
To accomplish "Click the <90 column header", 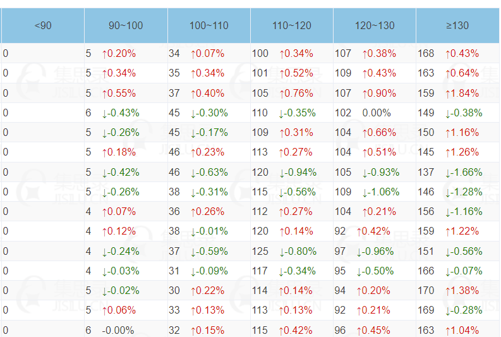I will coord(43,25).
